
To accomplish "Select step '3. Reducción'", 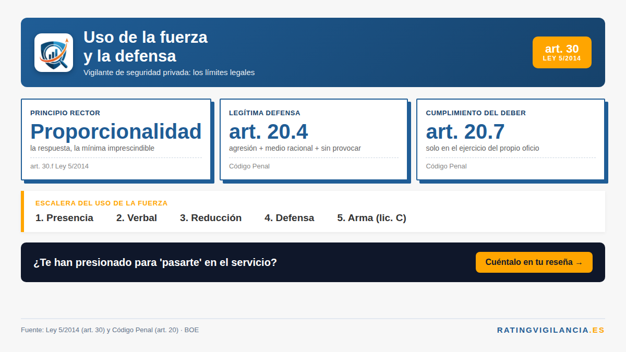I will [x=211, y=218].
